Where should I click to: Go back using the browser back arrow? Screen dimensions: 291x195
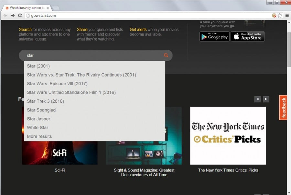pyautogui.click(x=5, y=15)
